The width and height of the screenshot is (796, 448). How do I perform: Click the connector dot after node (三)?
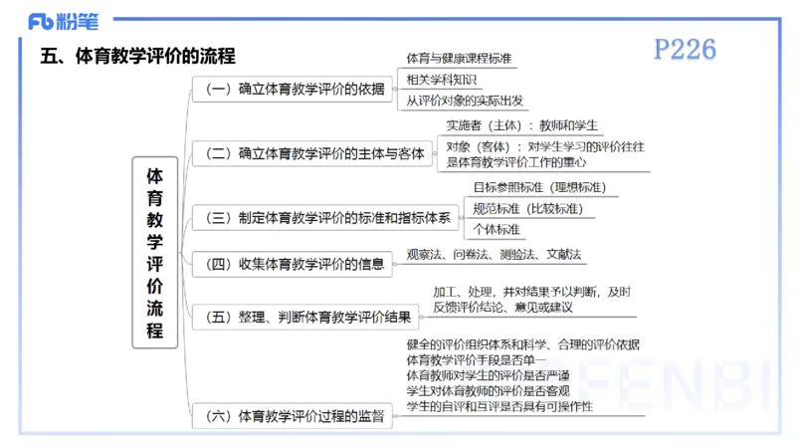(462, 218)
